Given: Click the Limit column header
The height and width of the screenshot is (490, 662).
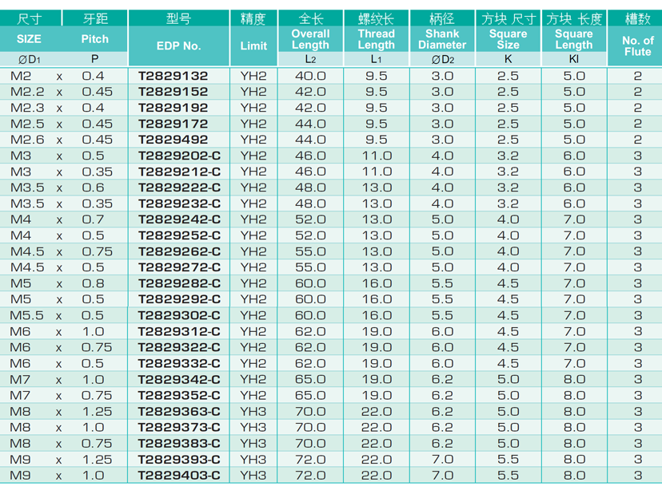Looking at the screenshot, I should (253, 45).
